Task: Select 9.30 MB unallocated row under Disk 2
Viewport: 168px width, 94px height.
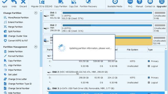Action: (x=106, y=83)
